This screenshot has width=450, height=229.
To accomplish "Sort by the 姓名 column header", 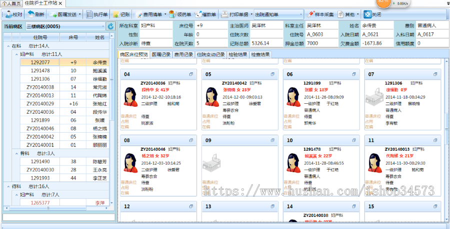I will click(97, 37).
